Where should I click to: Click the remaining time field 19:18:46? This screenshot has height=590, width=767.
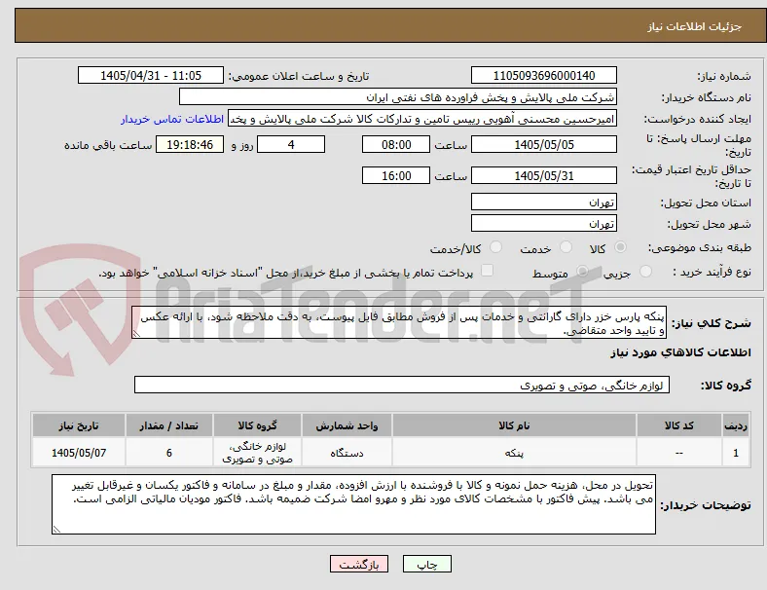190,144
